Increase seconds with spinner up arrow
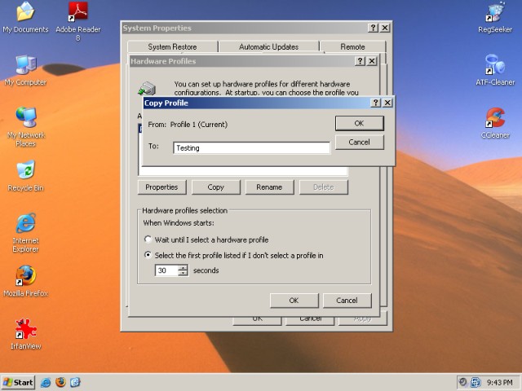 [183, 268]
